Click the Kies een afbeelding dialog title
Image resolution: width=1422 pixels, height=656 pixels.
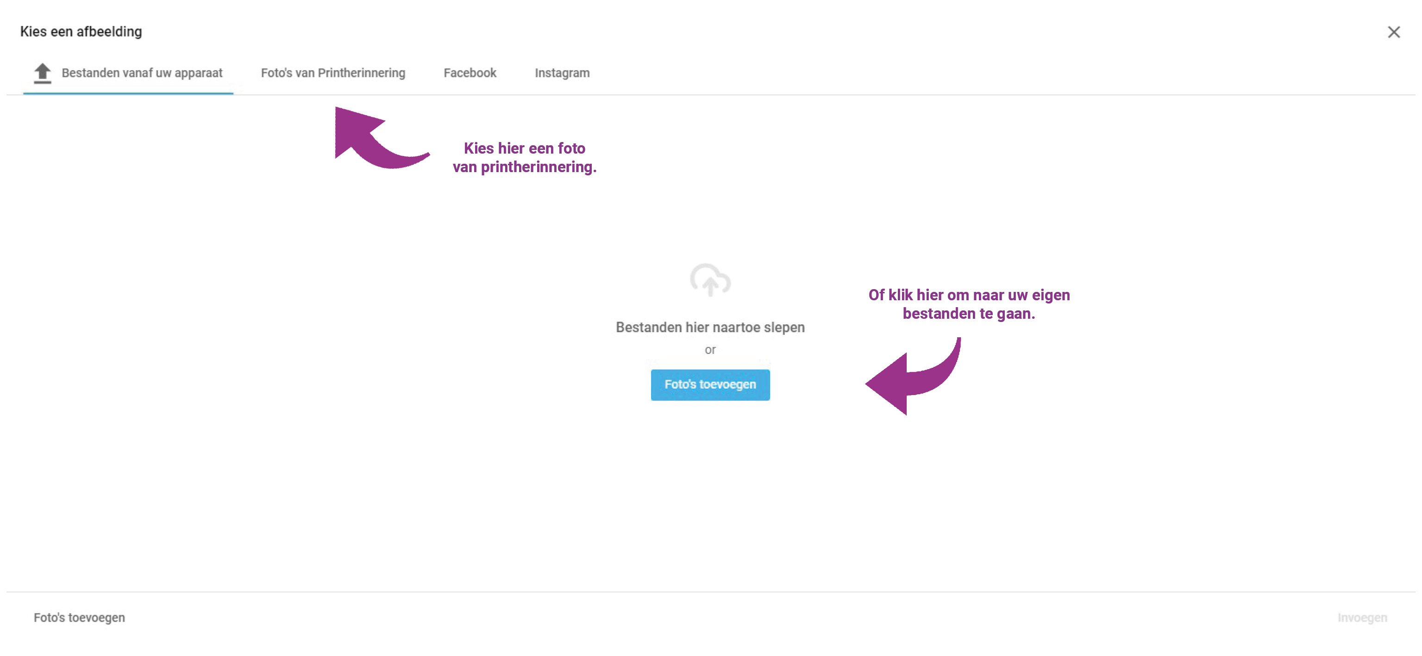click(x=81, y=31)
